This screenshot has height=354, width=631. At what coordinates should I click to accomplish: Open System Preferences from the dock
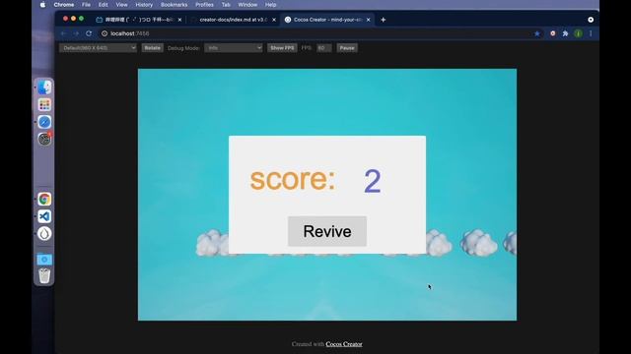click(x=44, y=139)
